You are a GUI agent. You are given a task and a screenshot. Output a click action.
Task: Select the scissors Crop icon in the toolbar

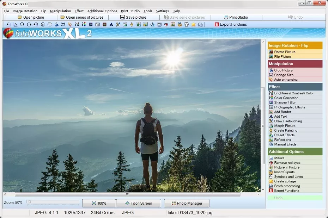pyautogui.click(x=56, y=25)
